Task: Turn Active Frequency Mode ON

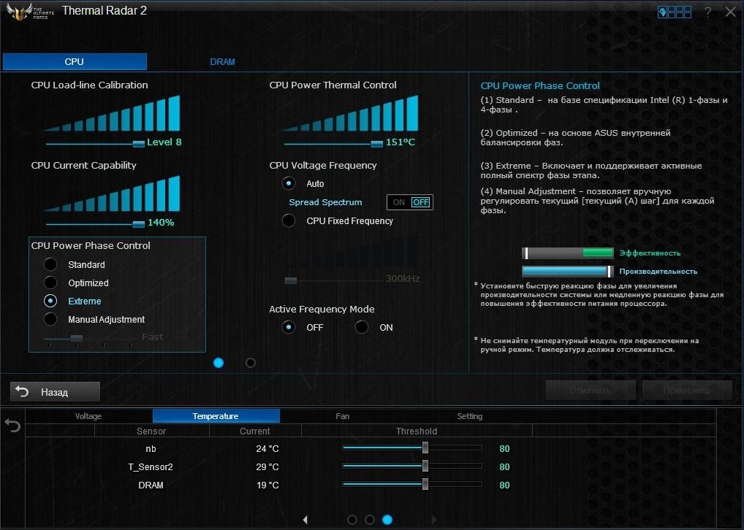Action: pyautogui.click(x=362, y=327)
